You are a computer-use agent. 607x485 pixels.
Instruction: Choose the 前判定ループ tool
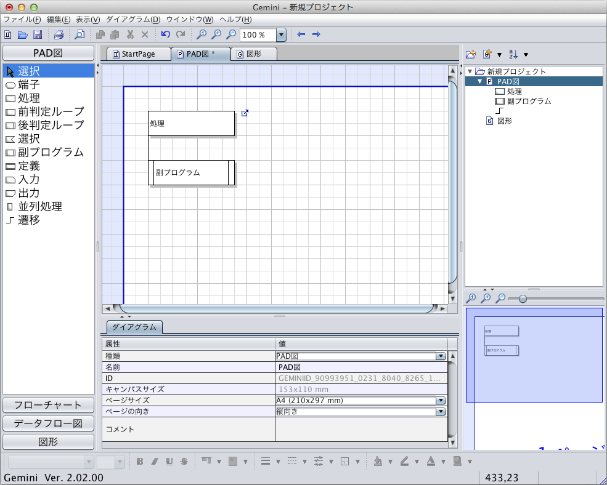pos(49,112)
